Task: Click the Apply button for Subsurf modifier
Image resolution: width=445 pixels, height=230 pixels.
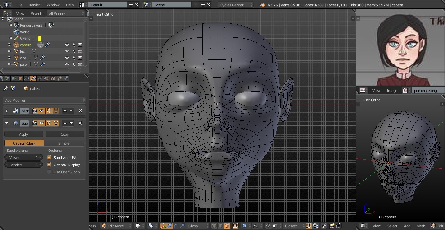Action: coord(23,134)
